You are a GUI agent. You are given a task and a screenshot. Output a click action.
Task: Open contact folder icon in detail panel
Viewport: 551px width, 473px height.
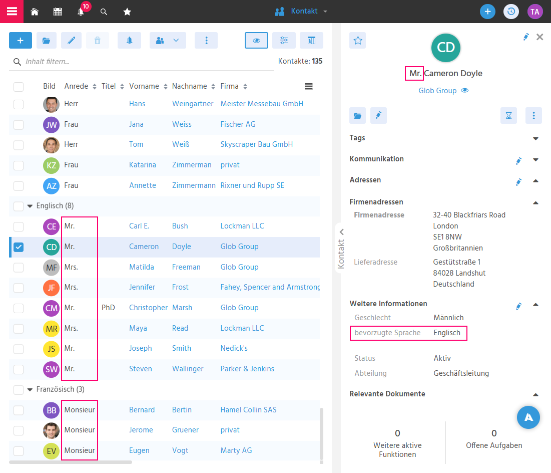coord(357,115)
